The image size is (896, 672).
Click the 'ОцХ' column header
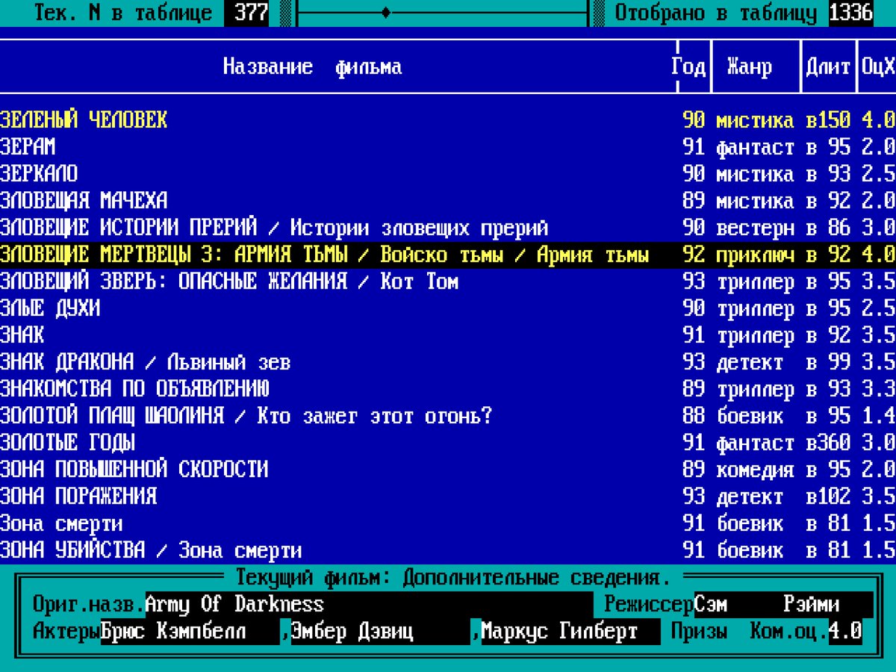[879, 66]
